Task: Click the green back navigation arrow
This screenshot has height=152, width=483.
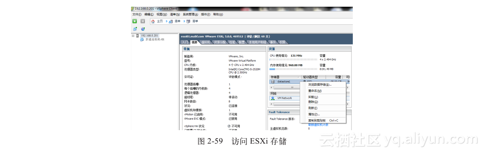Action: (135, 21)
